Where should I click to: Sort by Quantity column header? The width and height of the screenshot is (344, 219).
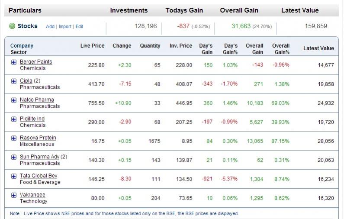pos(150,45)
